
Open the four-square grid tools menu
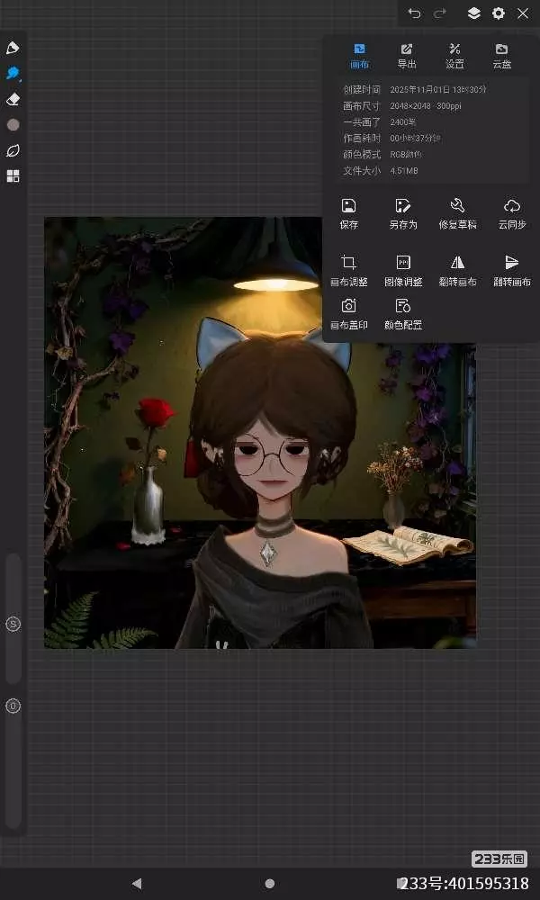point(13,176)
